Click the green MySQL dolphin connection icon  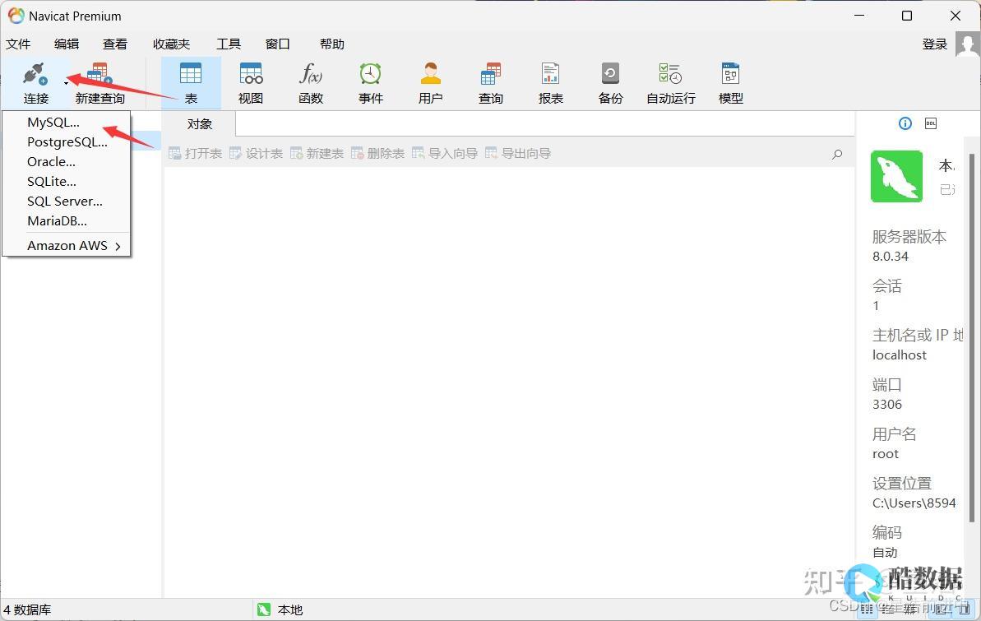[x=896, y=176]
